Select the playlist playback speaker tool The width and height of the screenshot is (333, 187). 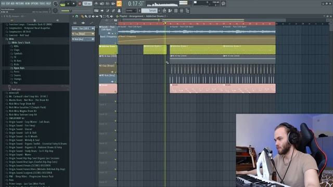(x=112, y=16)
